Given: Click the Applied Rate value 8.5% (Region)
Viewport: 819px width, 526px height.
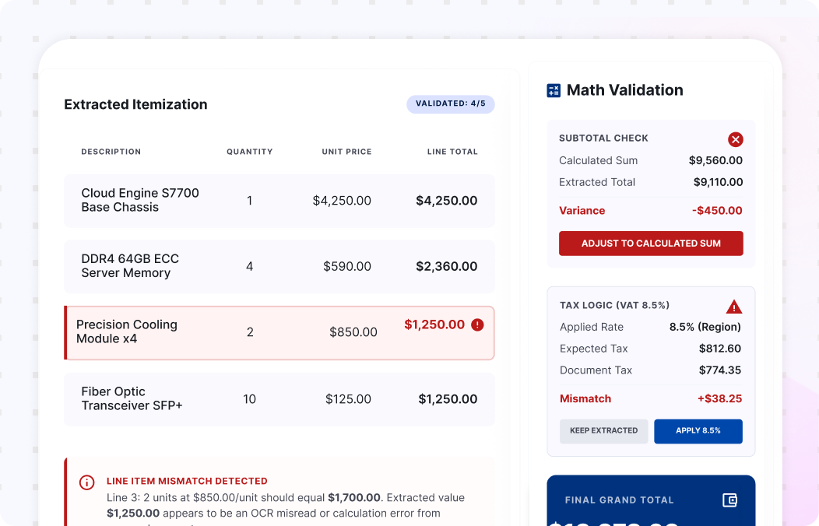Looking at the screenshot, I should pos(705,327).
